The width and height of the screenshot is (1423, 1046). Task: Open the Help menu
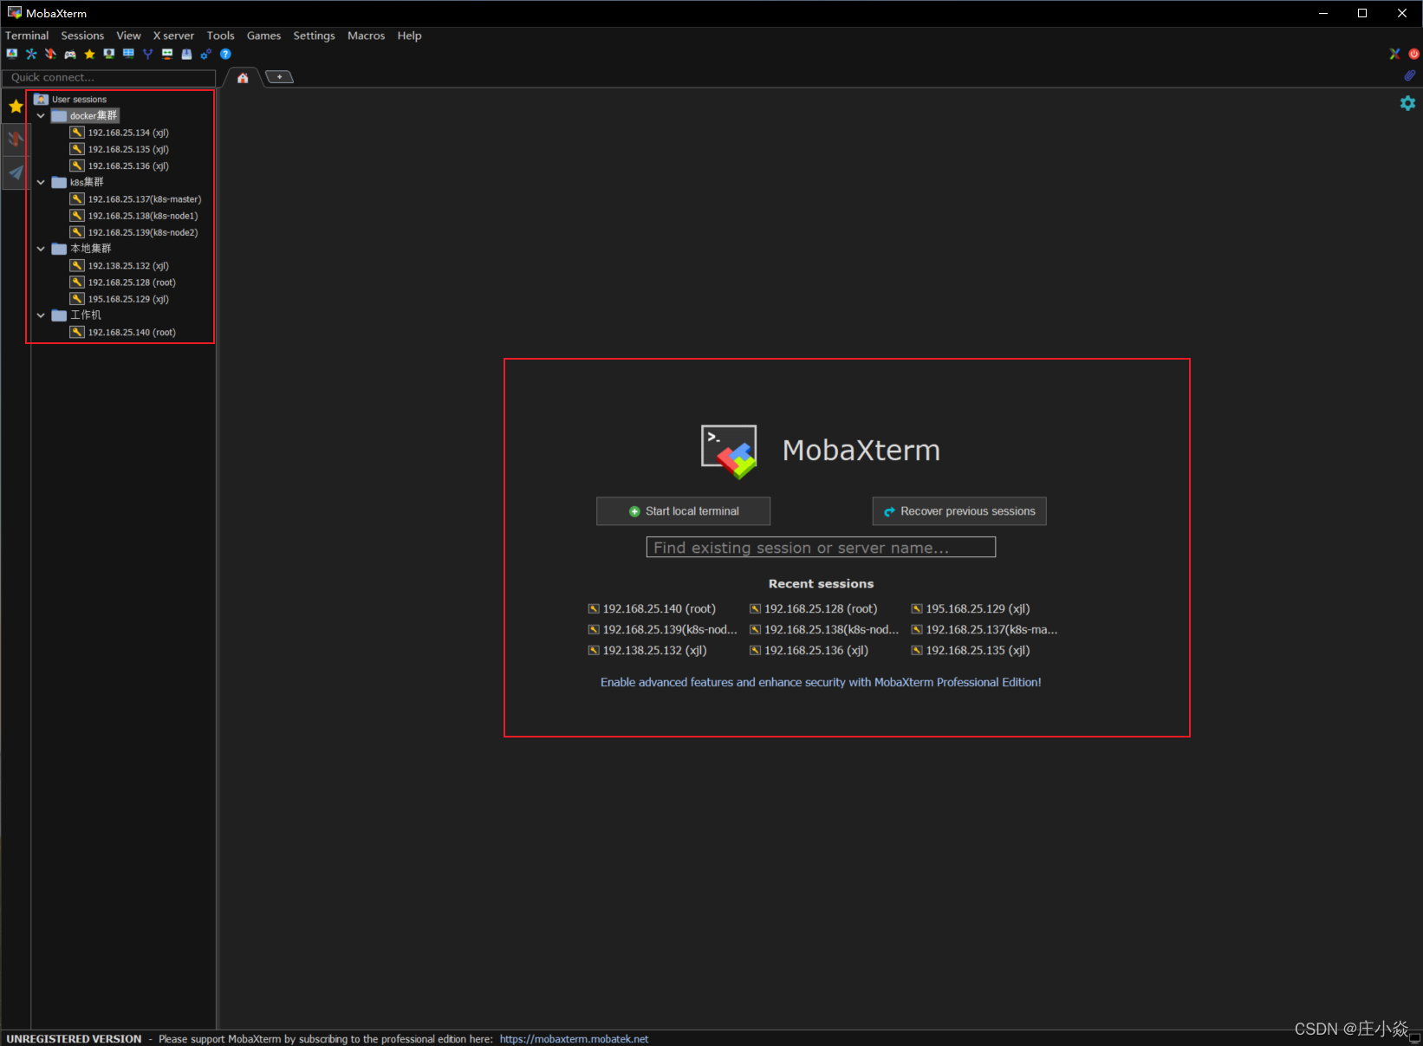coord(409,36)
